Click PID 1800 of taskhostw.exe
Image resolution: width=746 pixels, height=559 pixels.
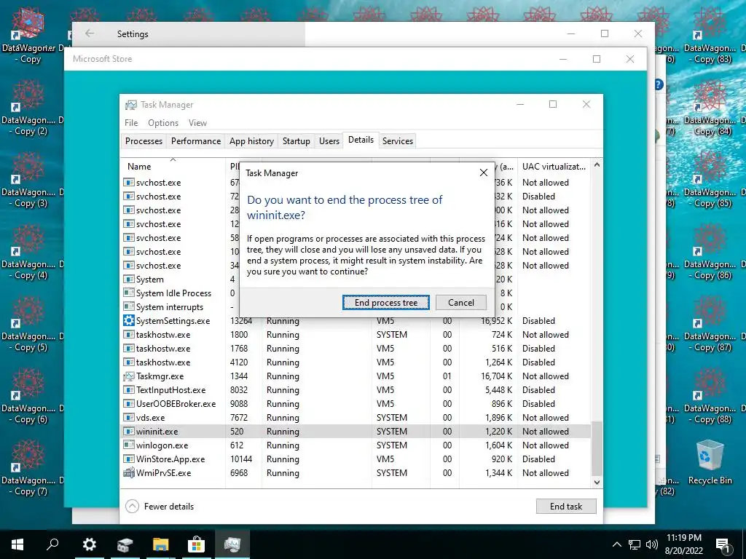239,335
